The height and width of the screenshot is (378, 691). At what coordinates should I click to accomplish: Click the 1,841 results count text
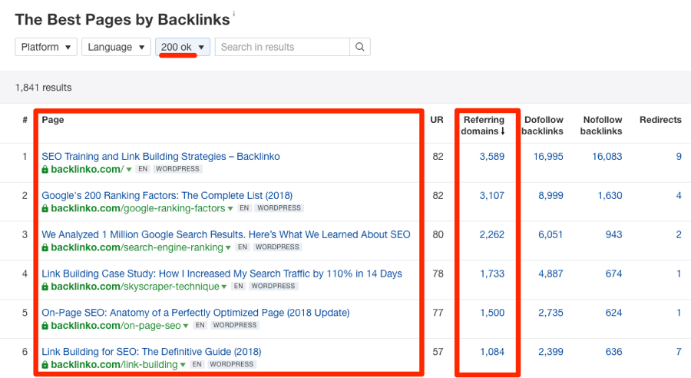(43, 88)
